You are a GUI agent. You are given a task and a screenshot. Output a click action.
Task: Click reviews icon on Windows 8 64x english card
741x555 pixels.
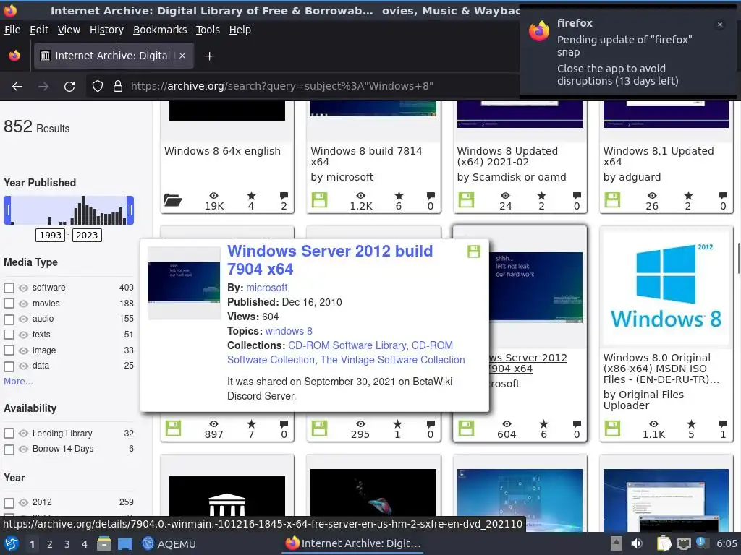(x=284, y=195)
